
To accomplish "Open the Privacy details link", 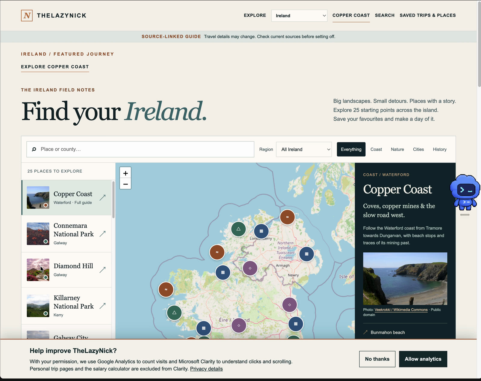I will 206,369.
